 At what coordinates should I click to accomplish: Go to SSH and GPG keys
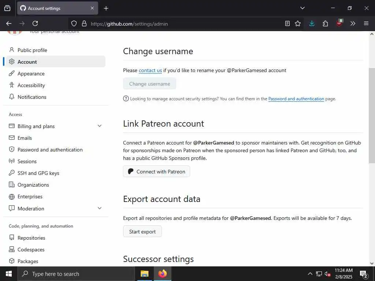click(x=38, y=173)
